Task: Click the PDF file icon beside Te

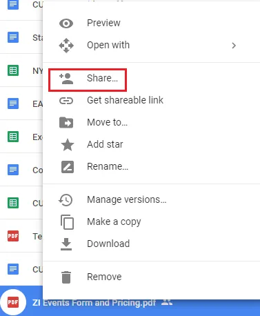Action: coord(13,236)
